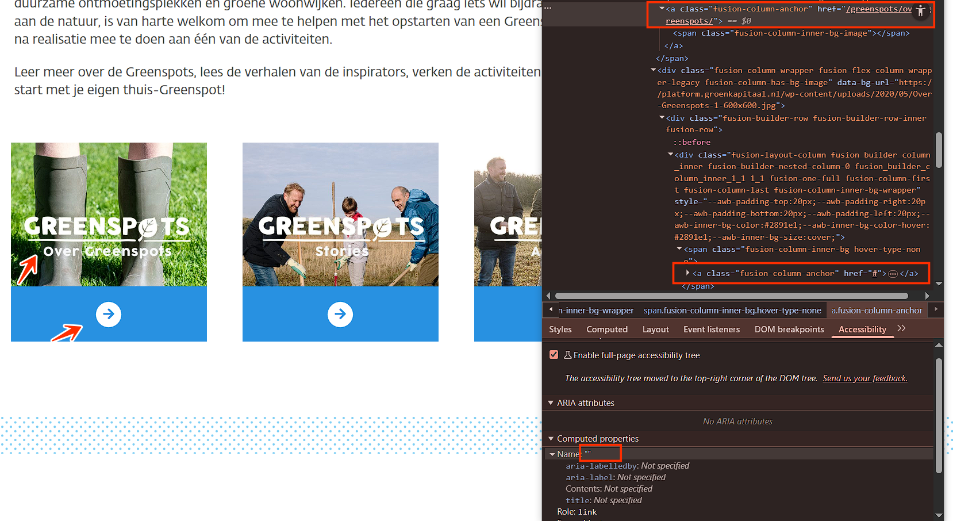The height and width of the screenshot is (521, 953).
Task: Expand the fusion-column-anchor href="#" node
Action: tap(687, 273)
